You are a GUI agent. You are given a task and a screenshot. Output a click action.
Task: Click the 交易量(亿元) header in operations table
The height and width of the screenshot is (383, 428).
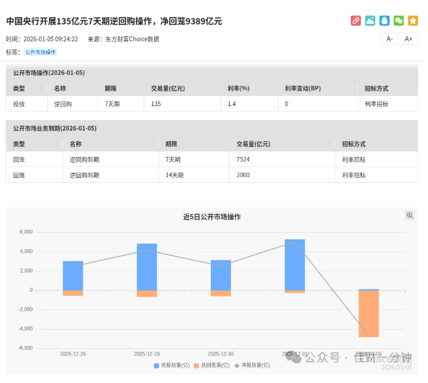coord(169,89)
